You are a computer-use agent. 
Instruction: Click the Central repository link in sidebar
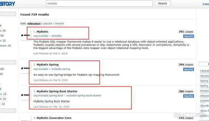(x=204, y=71)
